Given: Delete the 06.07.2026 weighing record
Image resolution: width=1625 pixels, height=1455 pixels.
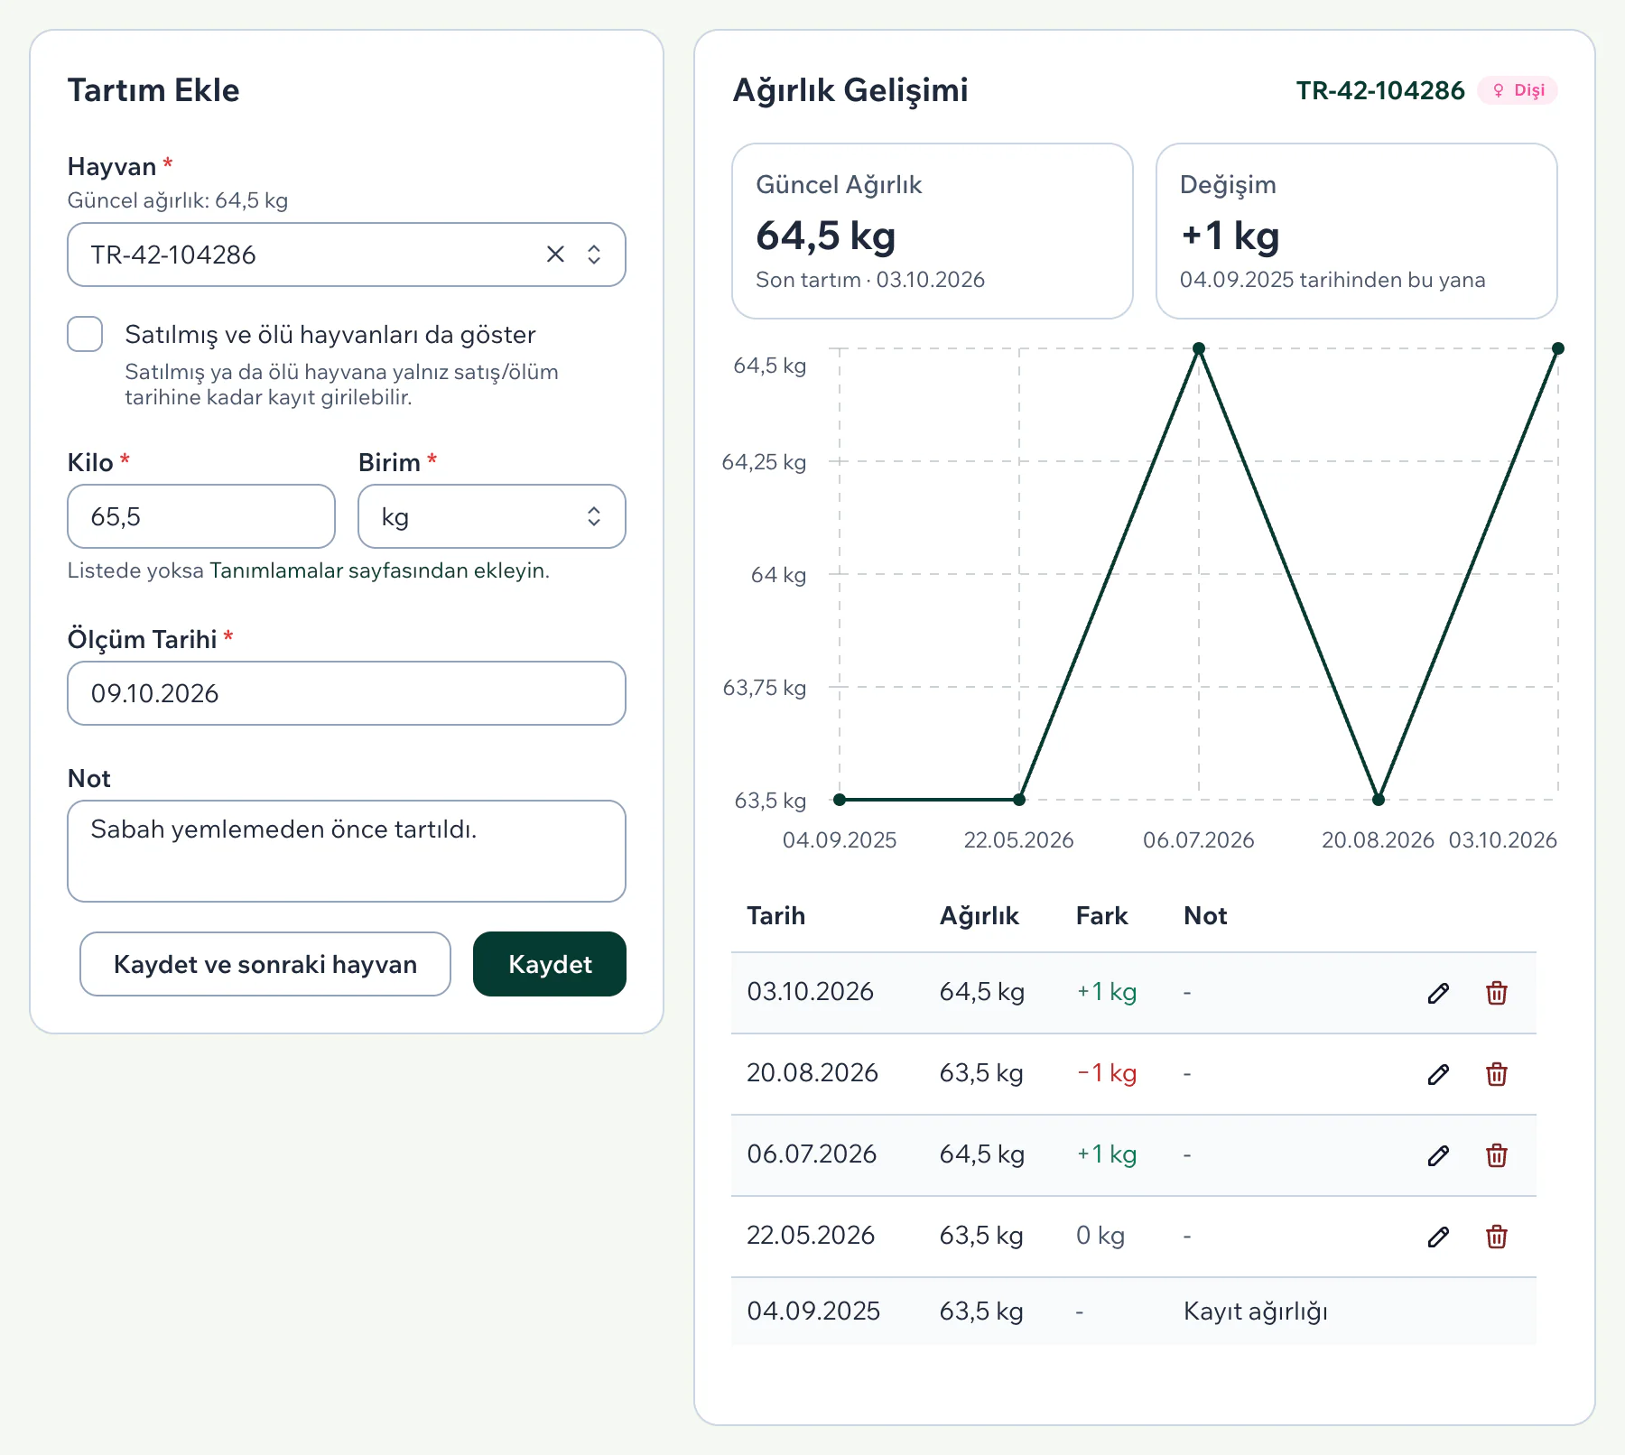Looking at the screenshot, I should (1497, 1155).
